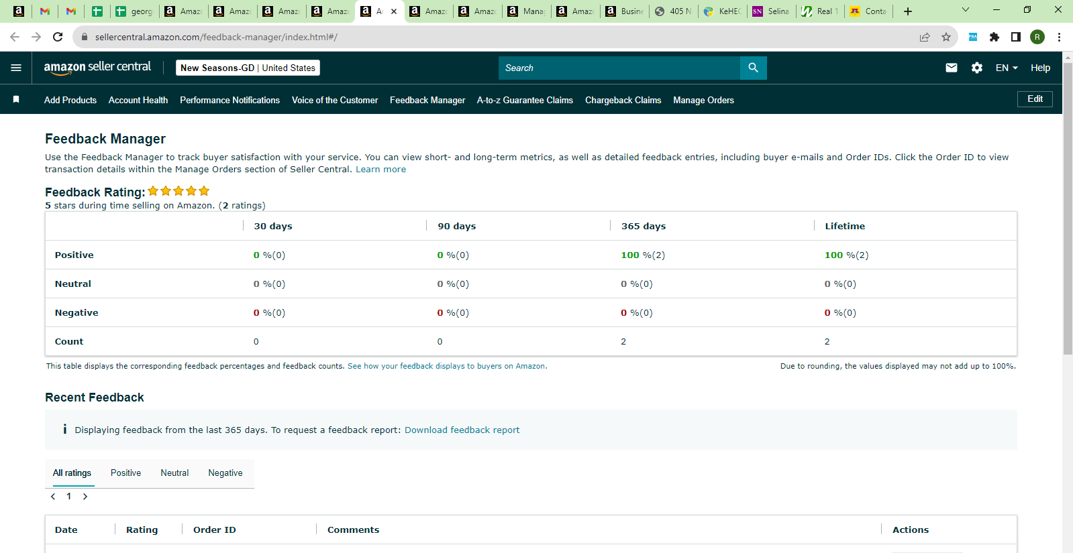This screenshot has height=553, width=1073.
Task: Click the share this page icon
Action: pyautogui.click(x=925, y=37)
